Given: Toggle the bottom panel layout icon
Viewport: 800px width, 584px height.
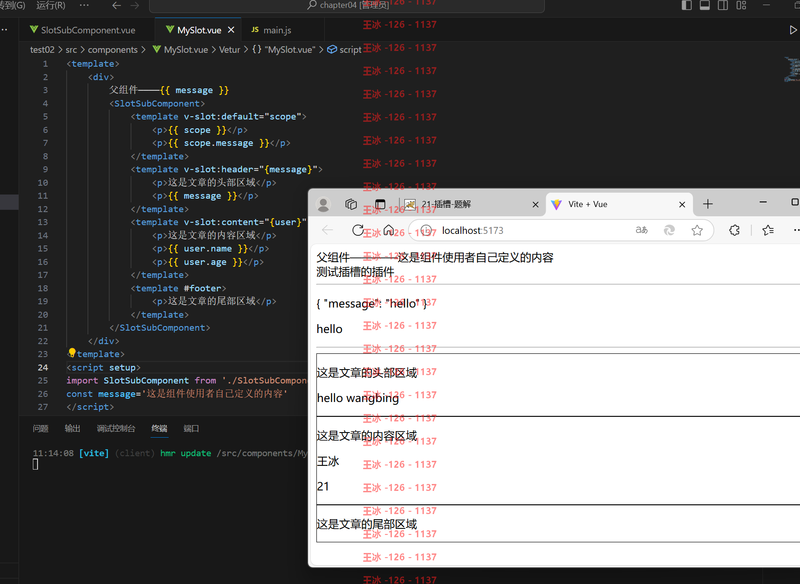Looking at the screenshot, I should click(x=705, y=5).
